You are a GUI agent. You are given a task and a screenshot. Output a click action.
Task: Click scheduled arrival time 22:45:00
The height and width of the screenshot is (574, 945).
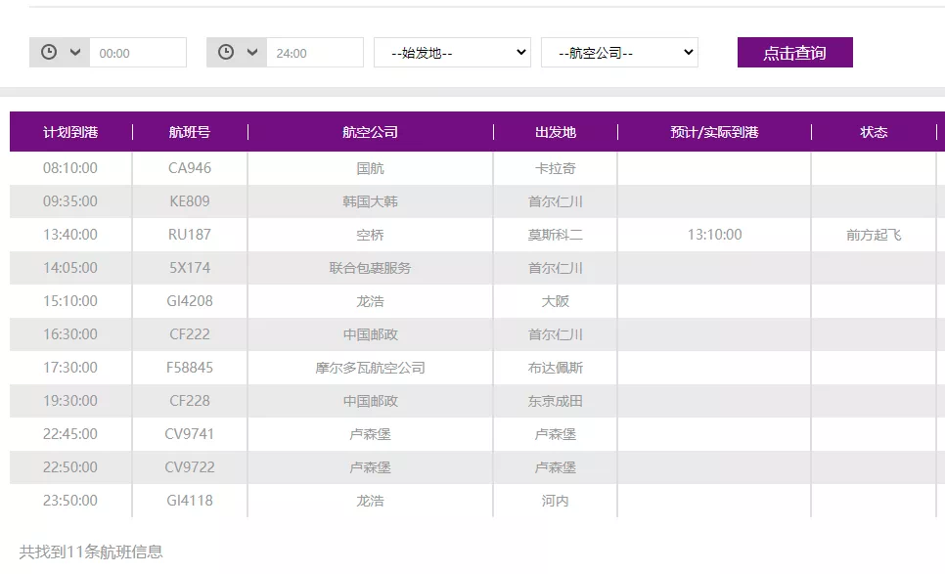pyautogui.click(x=70, y=433)
